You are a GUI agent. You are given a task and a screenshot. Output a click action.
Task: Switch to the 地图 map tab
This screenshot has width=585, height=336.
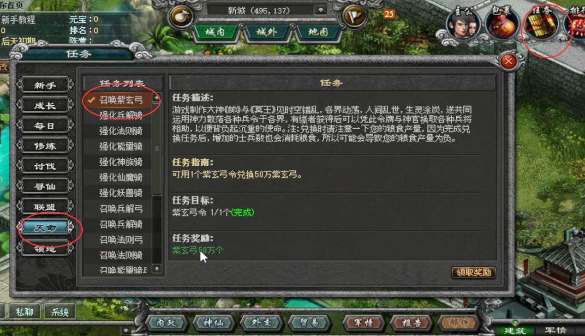318,33
